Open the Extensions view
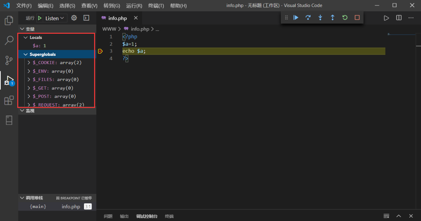This screenshot has height=221, width=421. click(x=9, y=100)
